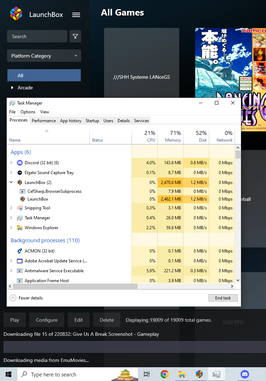The width and height of the screenshot is (266, 381).
Task: Launch Google Chrome from the taskbar
Action: tap(164, 374)
